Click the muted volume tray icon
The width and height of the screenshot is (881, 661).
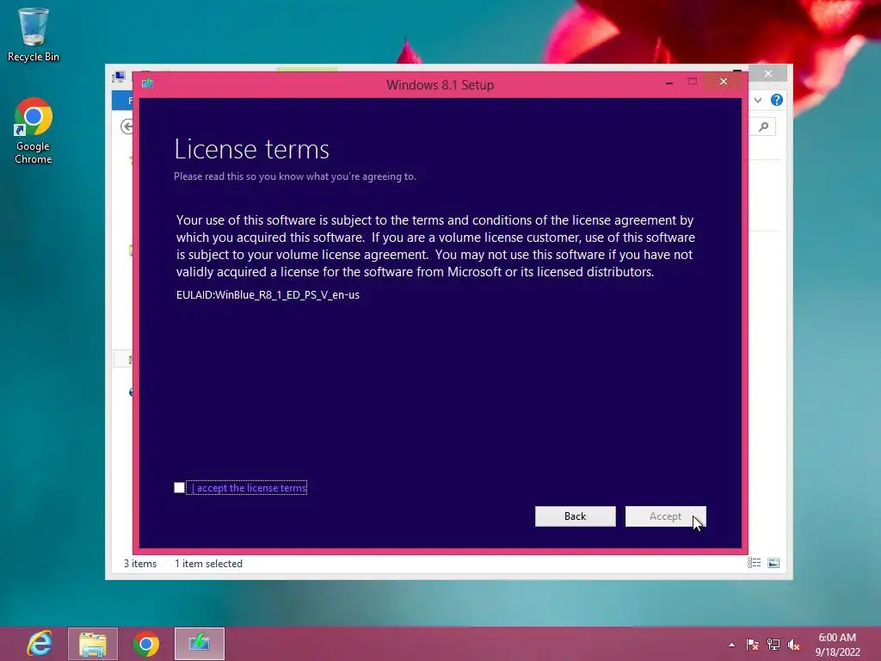(793, 645)
